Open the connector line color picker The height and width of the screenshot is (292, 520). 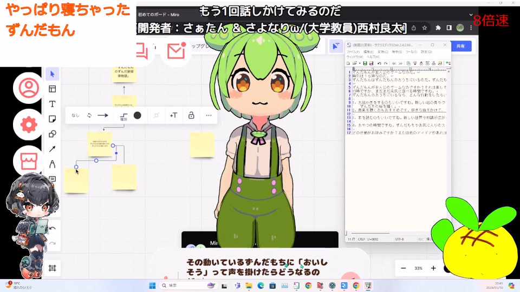tap(137, 115)
